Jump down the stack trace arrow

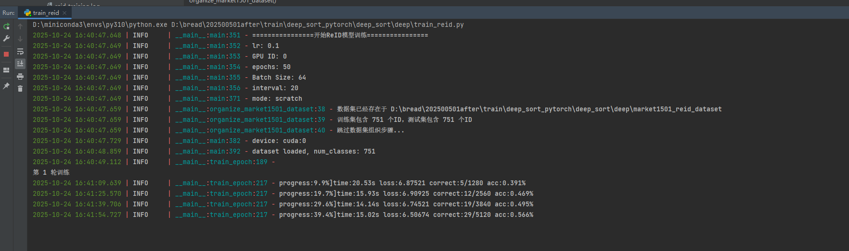coord(20,38)
